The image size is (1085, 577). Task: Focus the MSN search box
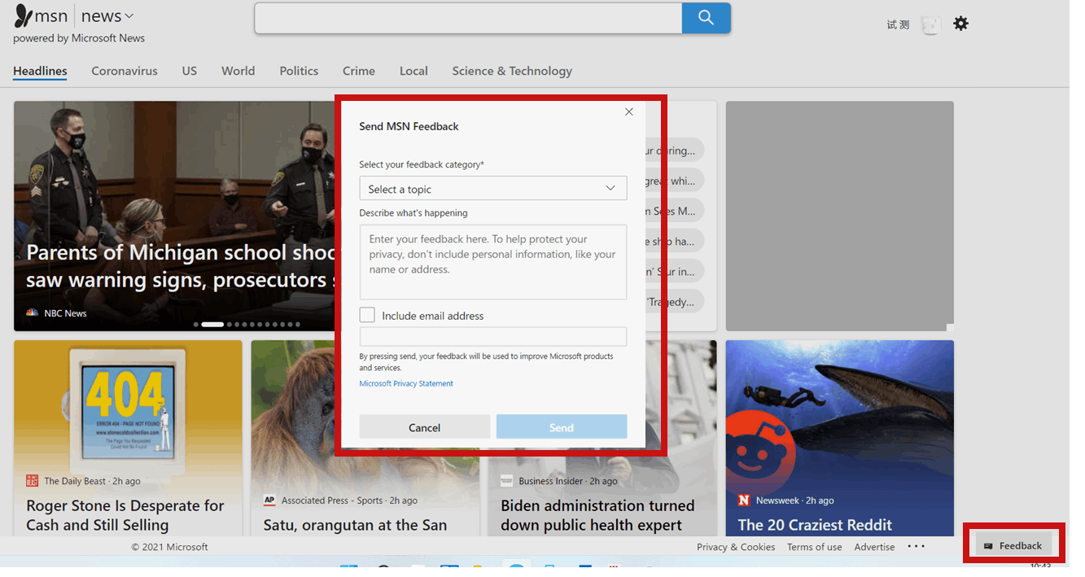click(468, 18)
